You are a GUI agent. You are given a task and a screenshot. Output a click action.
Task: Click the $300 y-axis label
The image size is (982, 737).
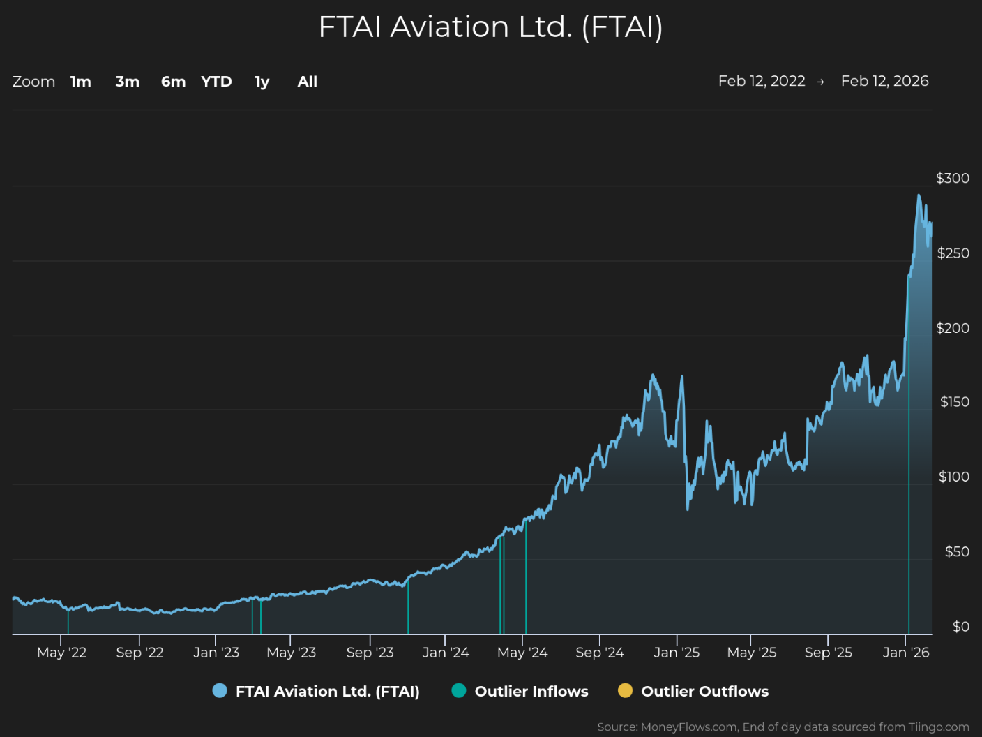tap(953, 178)
